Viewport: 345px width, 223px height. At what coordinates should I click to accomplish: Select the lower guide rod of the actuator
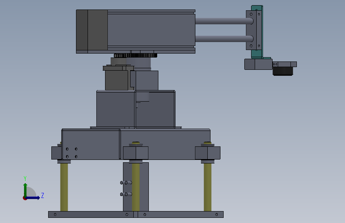(x=224, y=39)
